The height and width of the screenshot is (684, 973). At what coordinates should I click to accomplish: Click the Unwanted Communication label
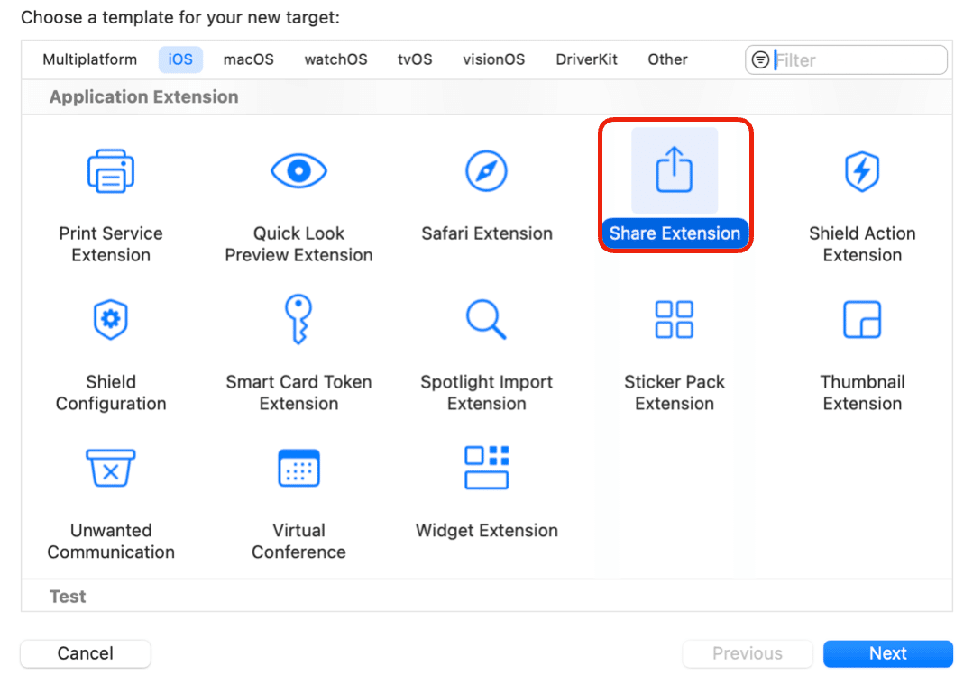[111, 542]
